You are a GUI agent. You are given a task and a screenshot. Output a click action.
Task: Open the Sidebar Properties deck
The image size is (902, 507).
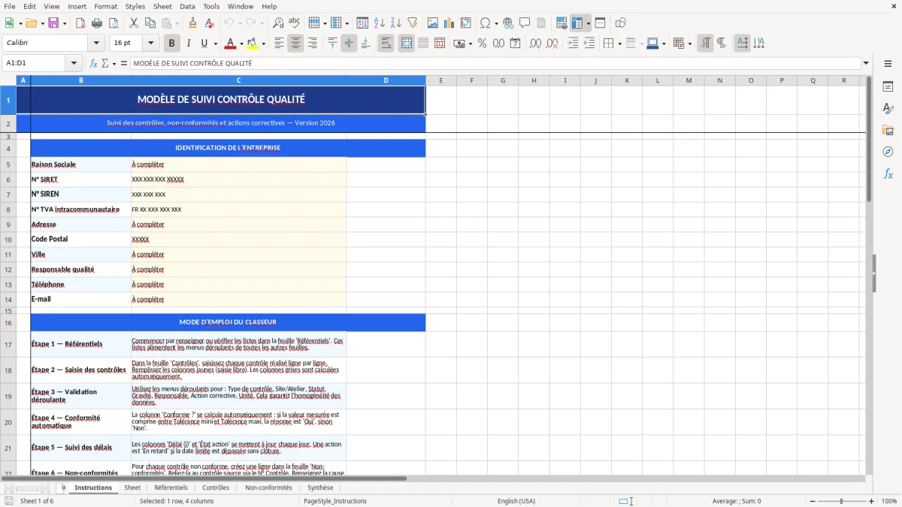click(888, 86)
